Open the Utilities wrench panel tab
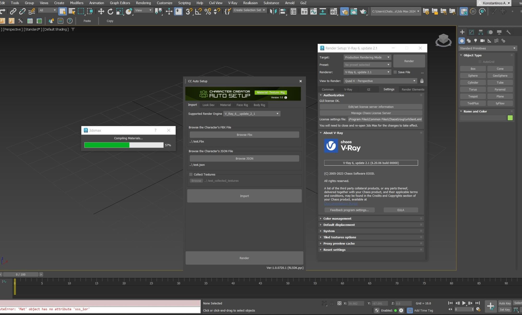The width and height of the screenshot is (522, 315). pyautogui.click(x=508, y=32)
